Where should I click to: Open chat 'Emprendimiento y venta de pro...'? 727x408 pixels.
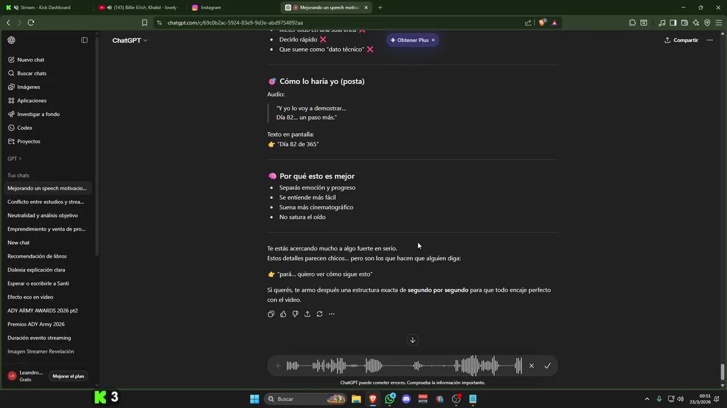point(47,229)
